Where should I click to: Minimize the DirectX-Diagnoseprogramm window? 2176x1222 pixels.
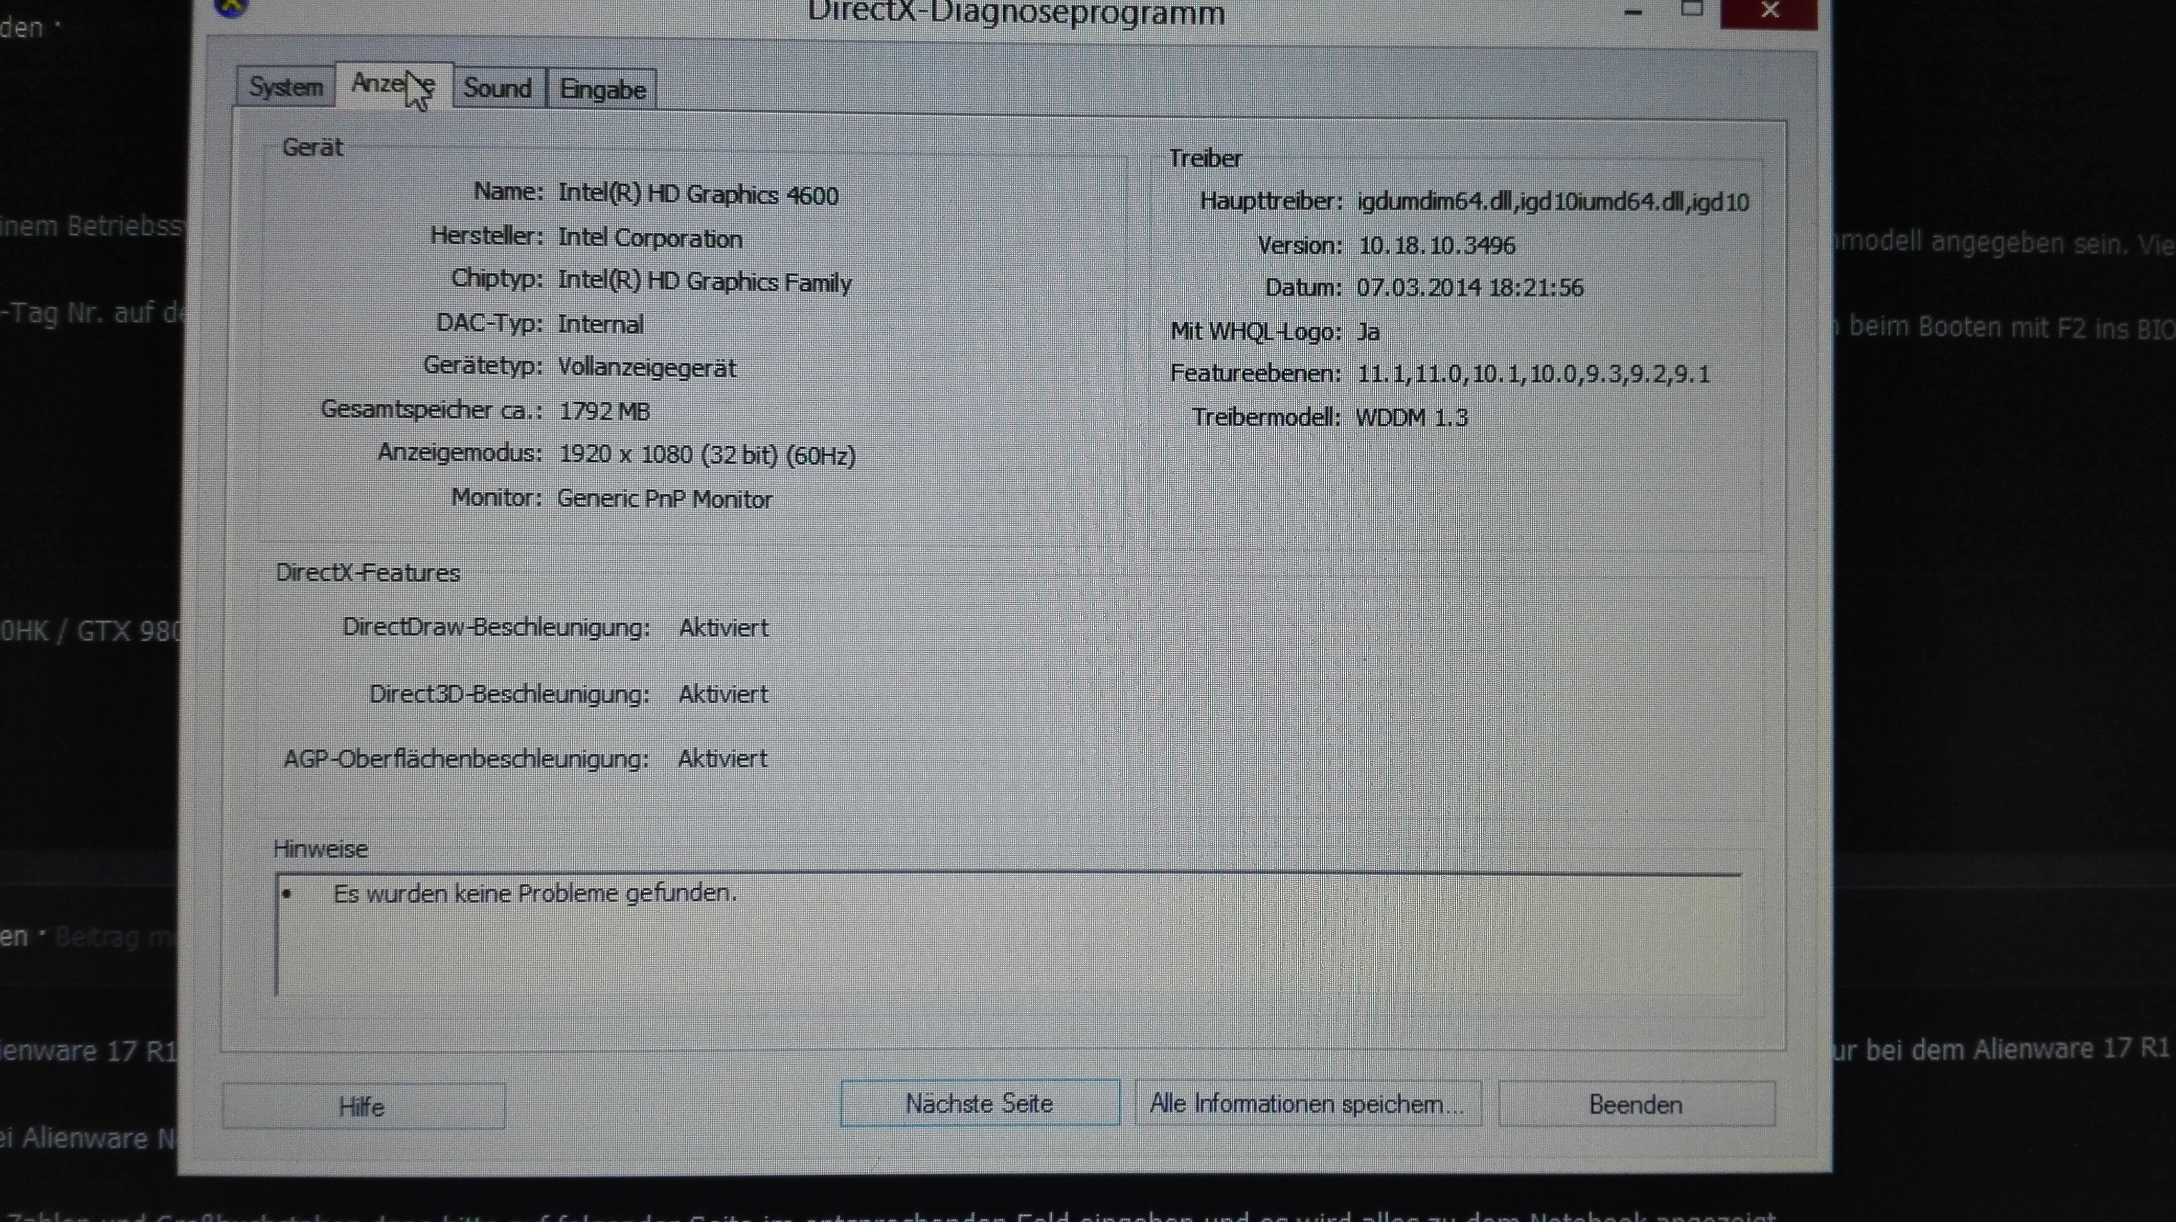[x=1633, y=12]
